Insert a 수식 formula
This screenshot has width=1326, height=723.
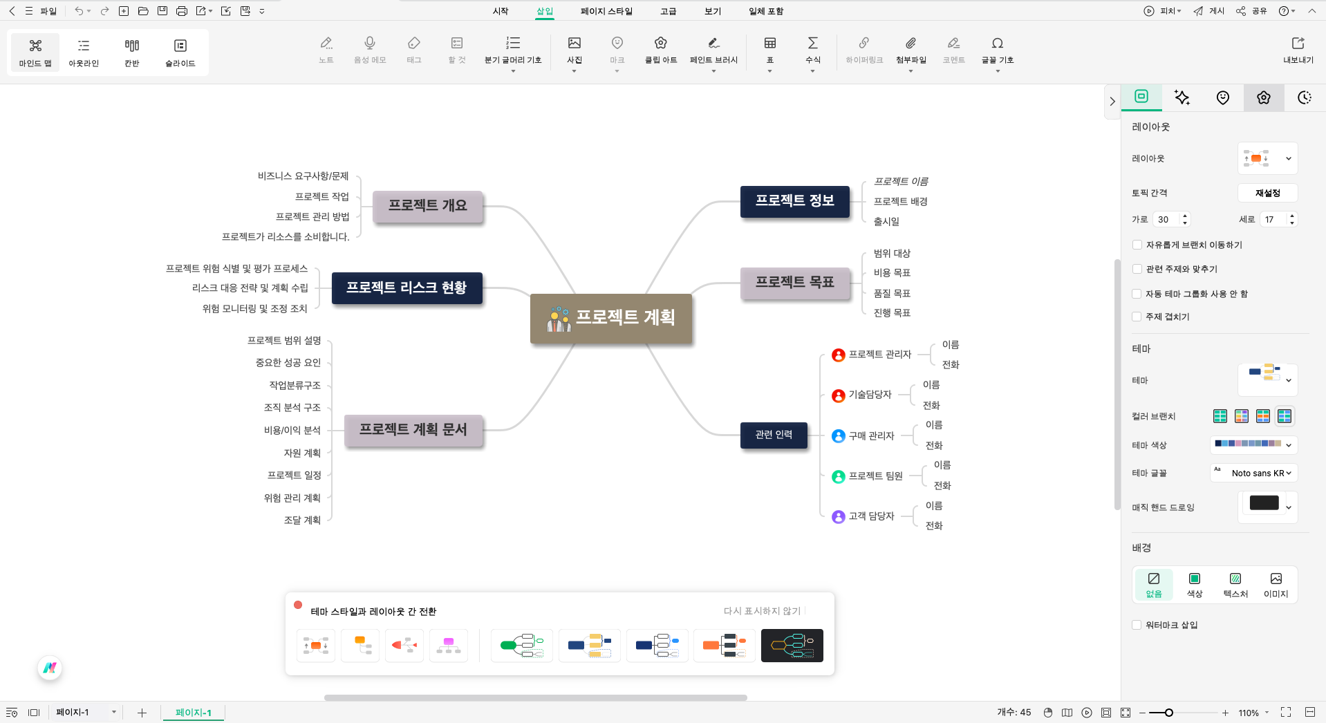(813, 50)
